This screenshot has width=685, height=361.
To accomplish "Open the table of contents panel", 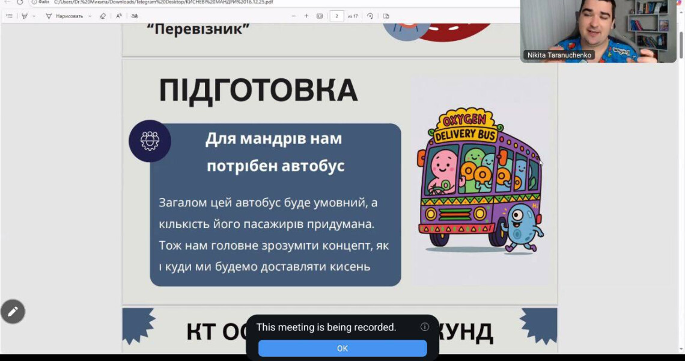I will pyautogui.click(x=10, y=16).
